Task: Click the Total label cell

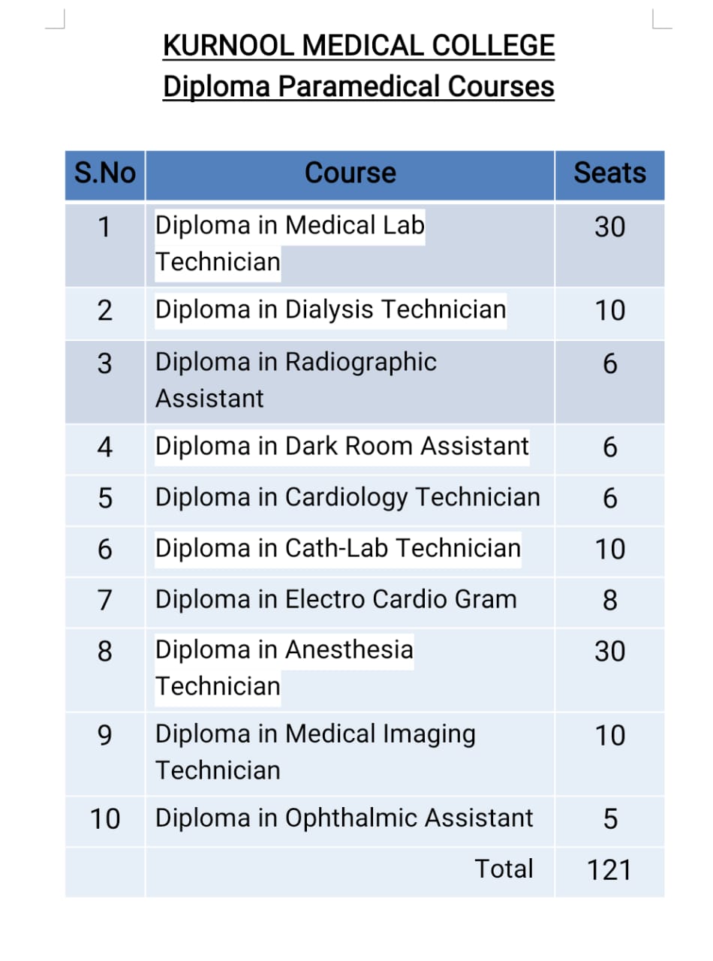Action: pyautogui.click(x=504, y=869)
